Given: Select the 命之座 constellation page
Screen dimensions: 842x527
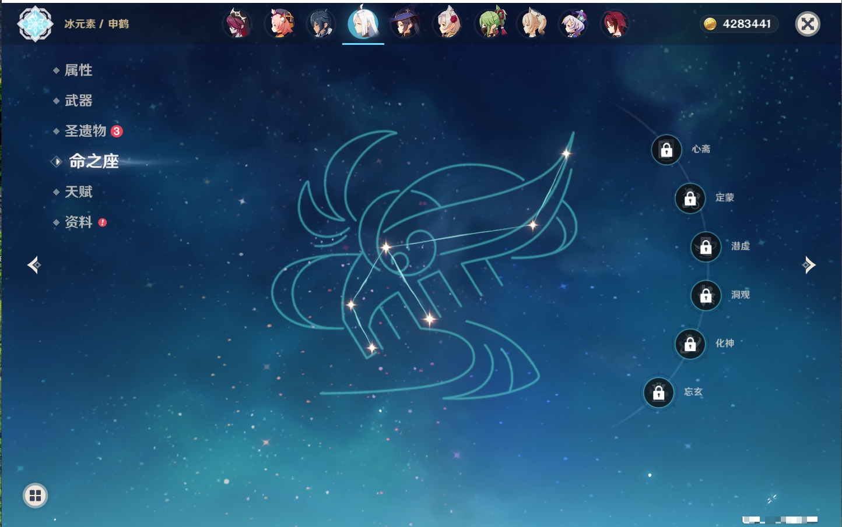Looking at the screenshot, I should (93, 161).
